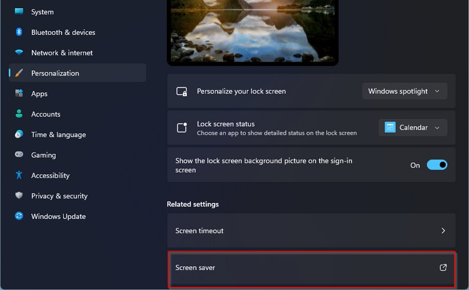469x290 pixels.
Task: Click the Bluetooth icon in sidebar
Action: (19, 32)
